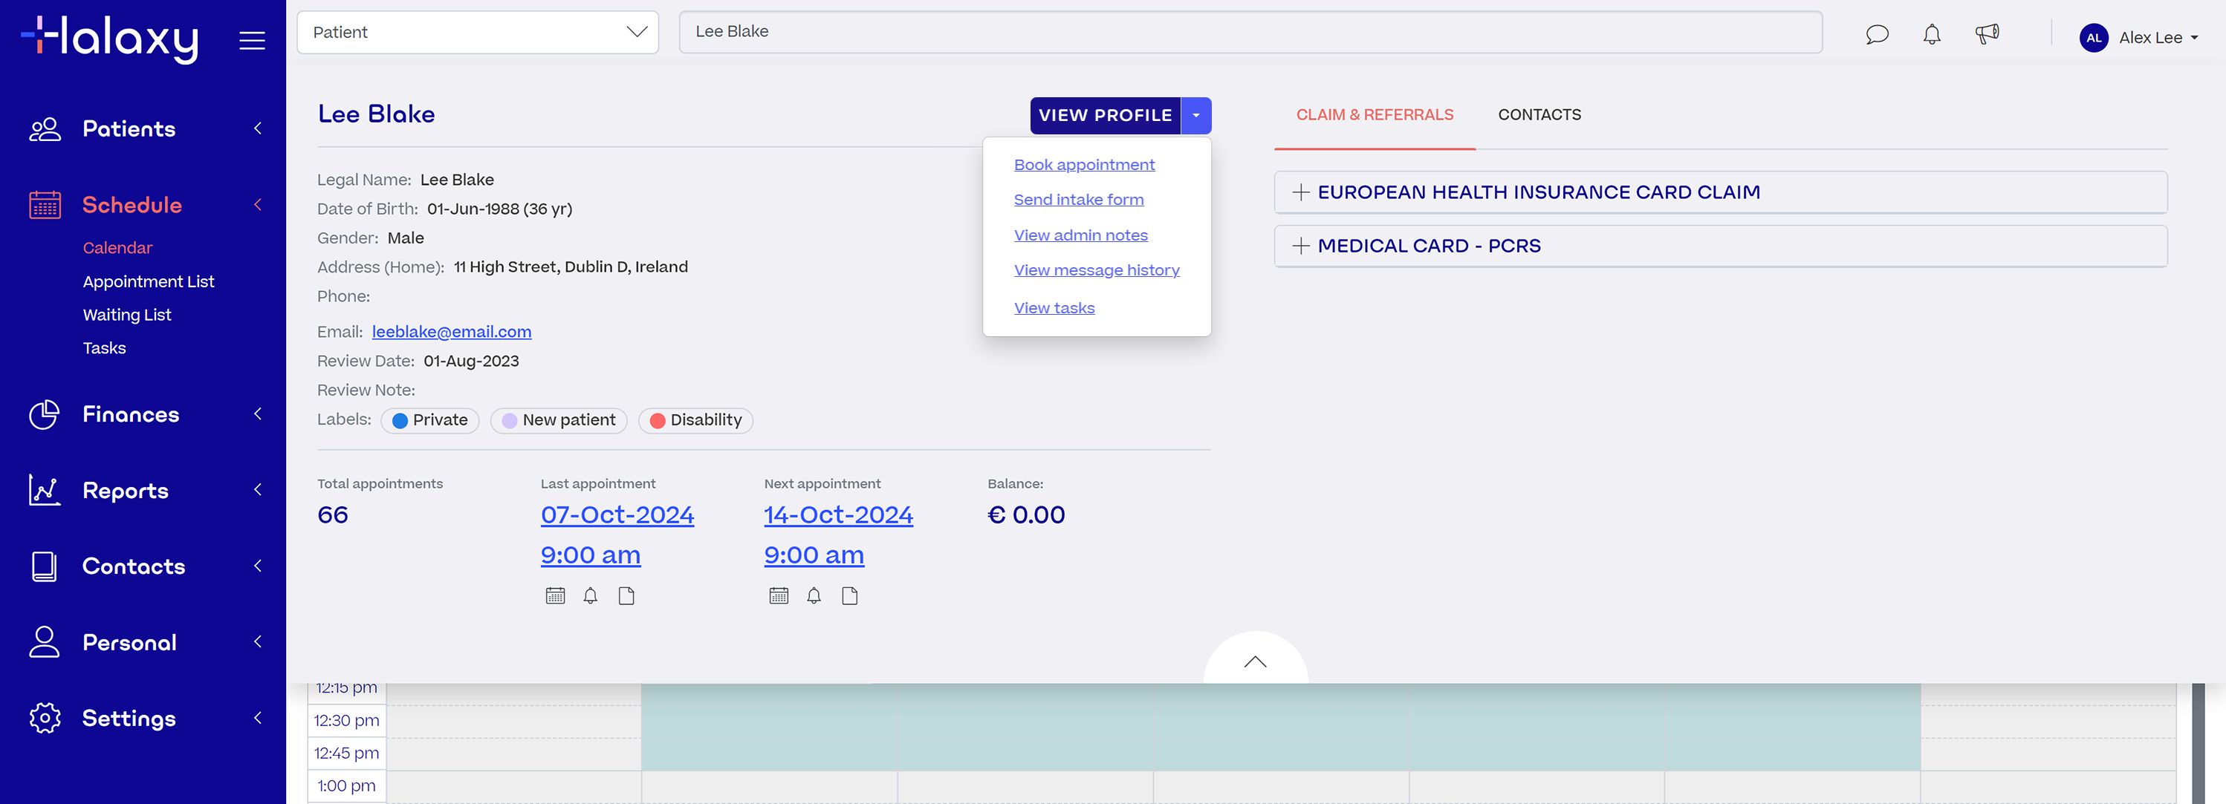Click the patient search field
Viewport: 2226px width, 804px height.
pyautogui.click(x=1250, y=32)
